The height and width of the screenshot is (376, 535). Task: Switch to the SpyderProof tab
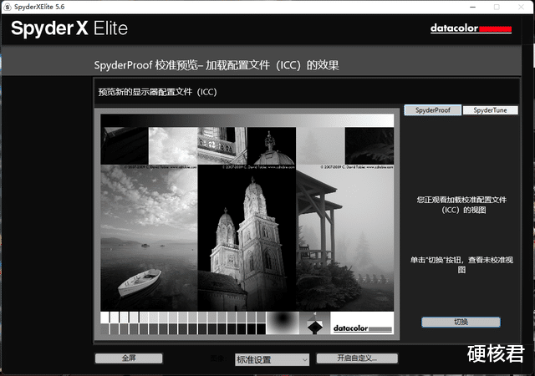pos(433,110)
